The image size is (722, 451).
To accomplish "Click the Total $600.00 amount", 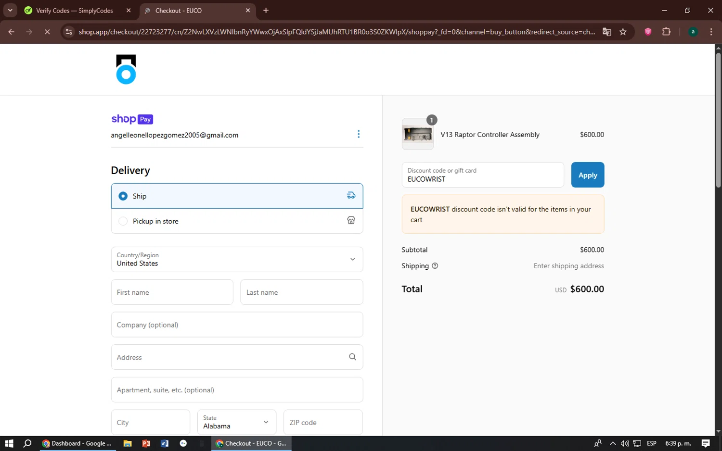I will (x=587, y=289).
